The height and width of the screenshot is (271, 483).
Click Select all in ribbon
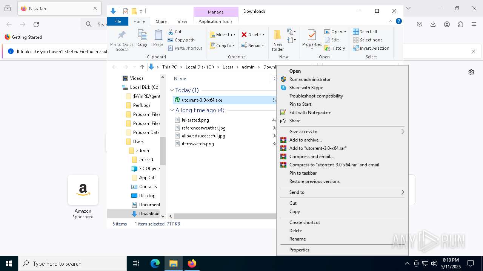point(365,32)
